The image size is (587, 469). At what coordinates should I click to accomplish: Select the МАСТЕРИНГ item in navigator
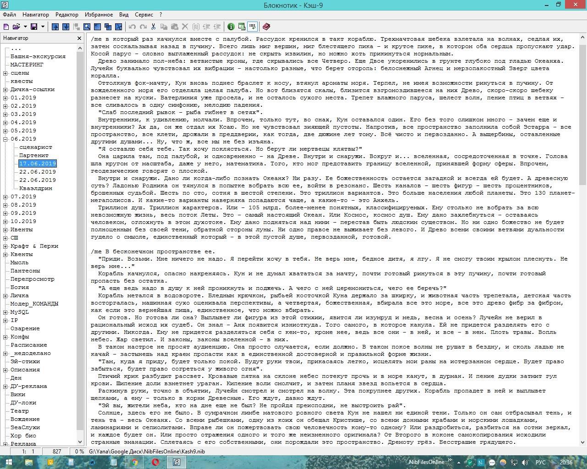[x=27, y=65]
